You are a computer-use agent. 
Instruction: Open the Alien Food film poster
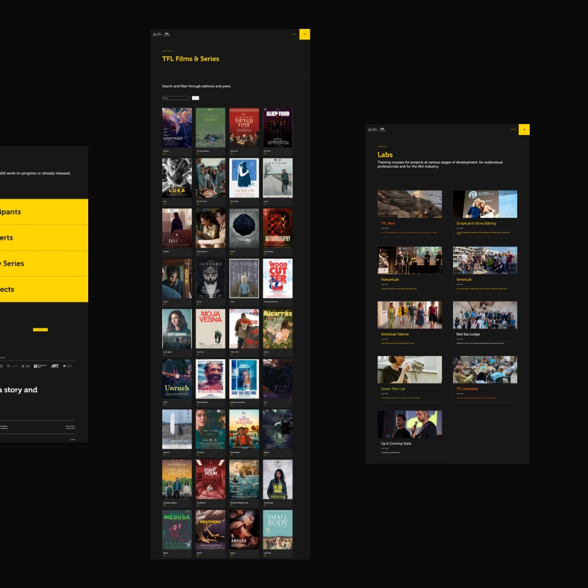point(278,127)
